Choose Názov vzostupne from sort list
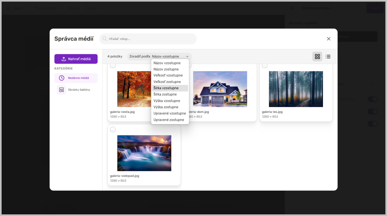This screenshot has height=216, width=387. (x=170, y=63)
